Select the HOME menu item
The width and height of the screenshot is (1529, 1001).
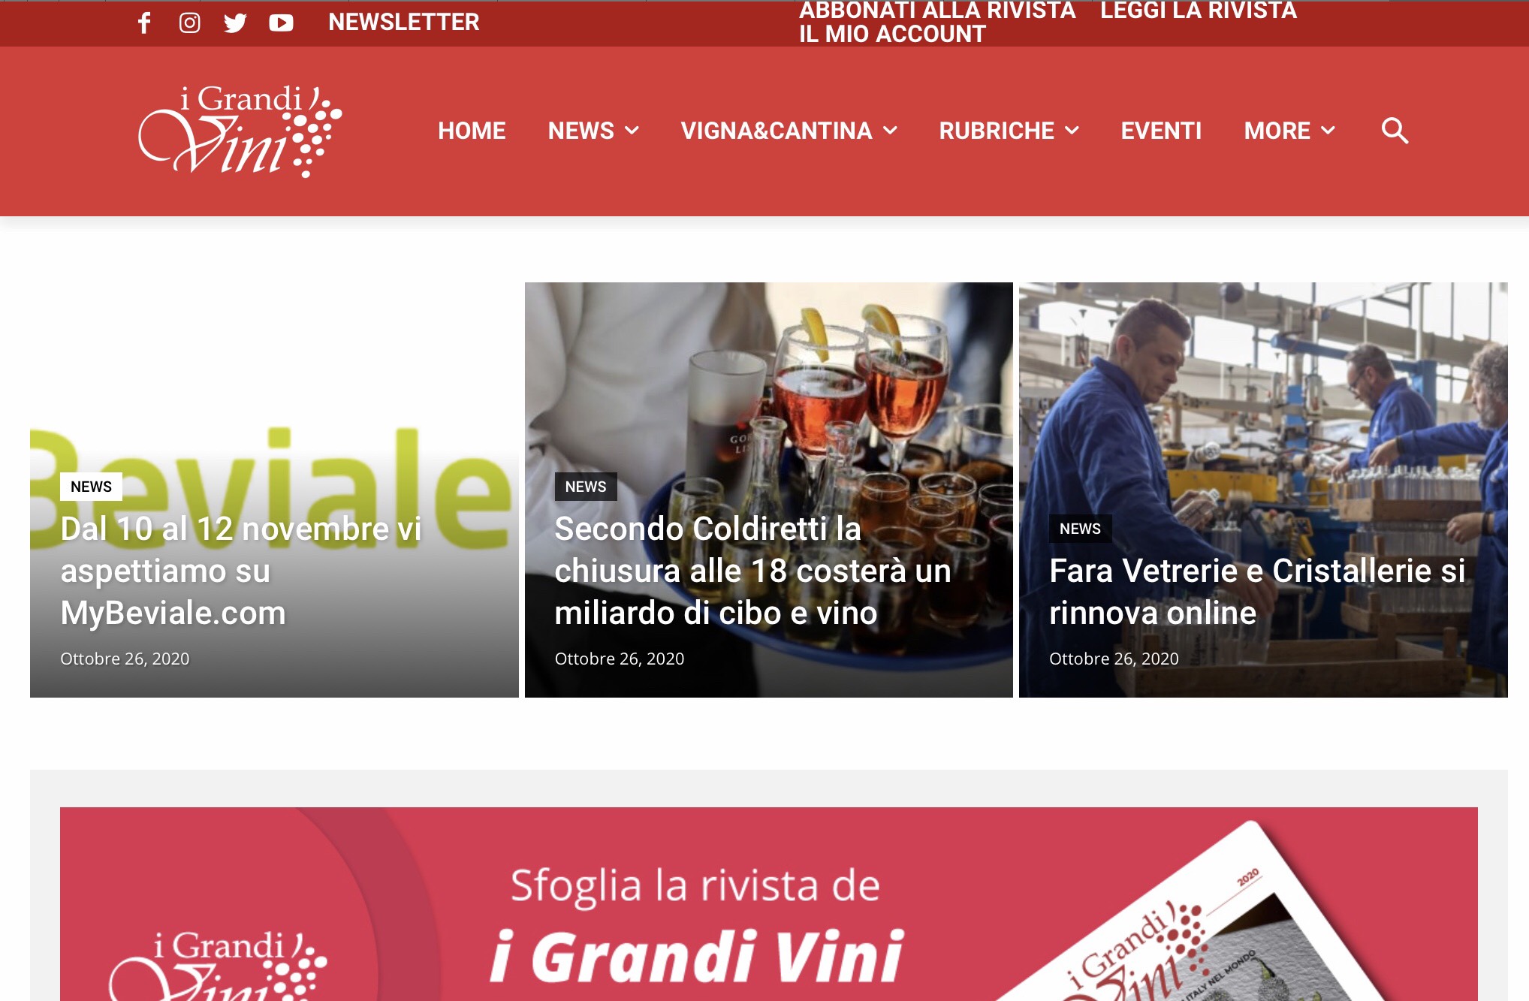(x=472, y=131)
